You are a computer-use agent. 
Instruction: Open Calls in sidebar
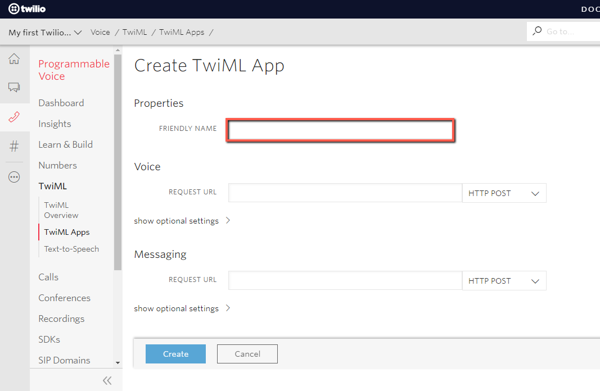(x=48, y=277)
